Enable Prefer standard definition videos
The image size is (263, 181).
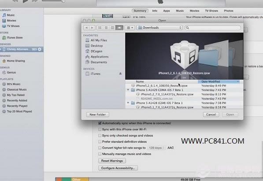pyautogui.click(x=100, y=142)
